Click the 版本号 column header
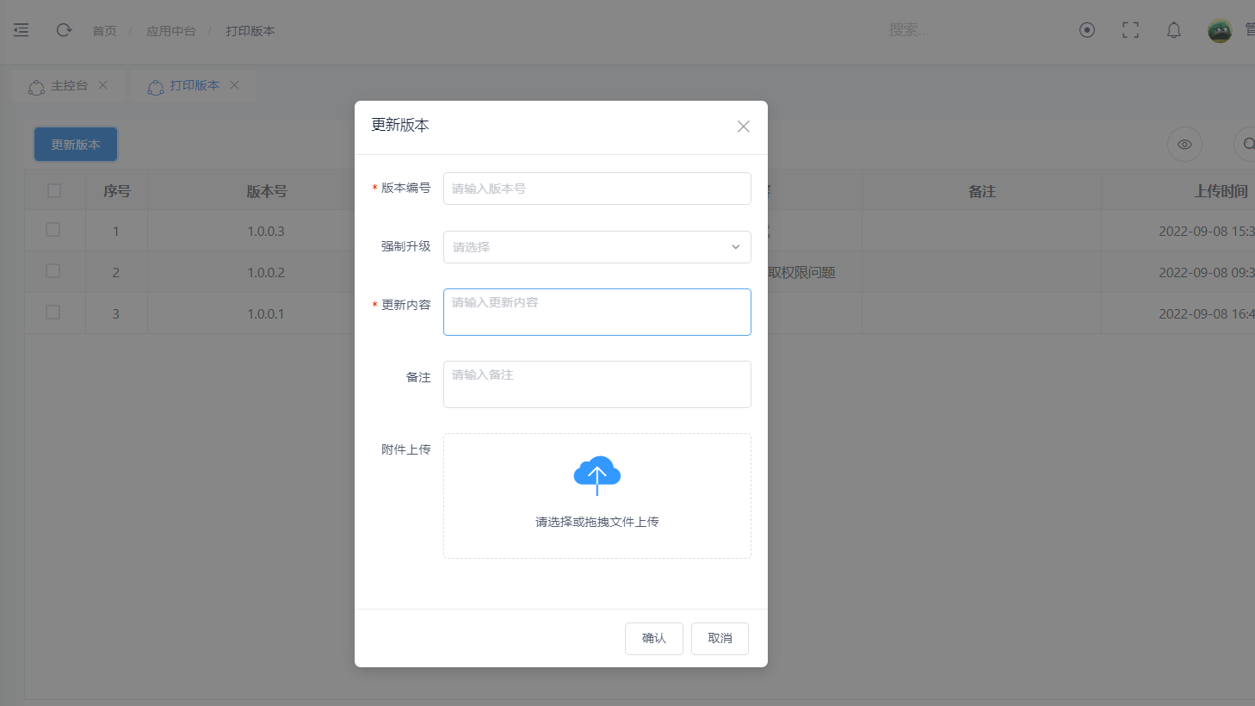 tap(267, 191)
